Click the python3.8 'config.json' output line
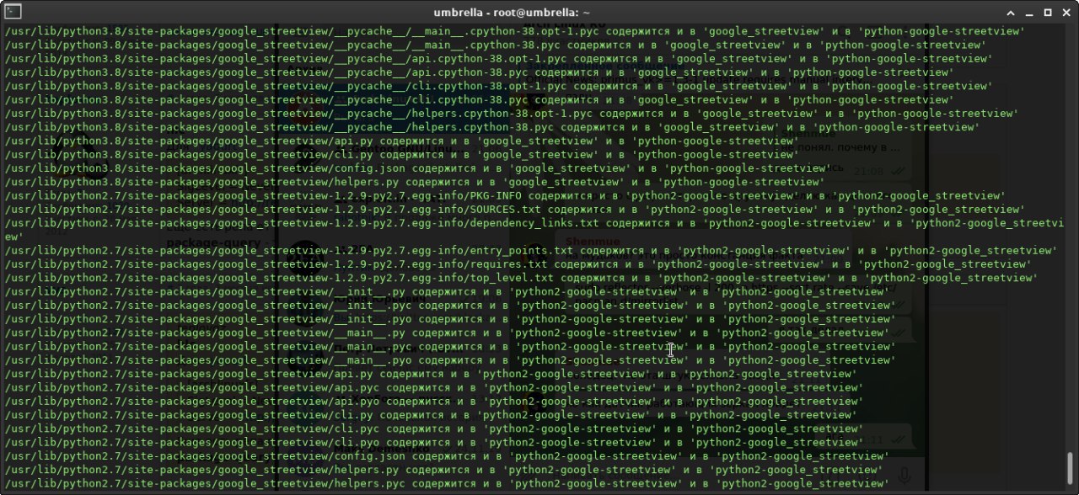This screenshot has height=495, width=1079. [x=416, y=168]
